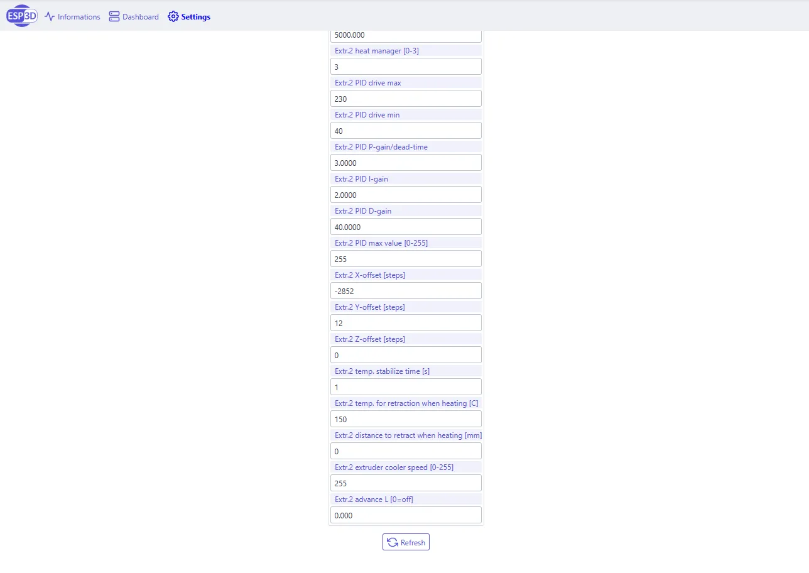Click the Extr.2 PID P-gain/dead-time field

coord(406,163)
